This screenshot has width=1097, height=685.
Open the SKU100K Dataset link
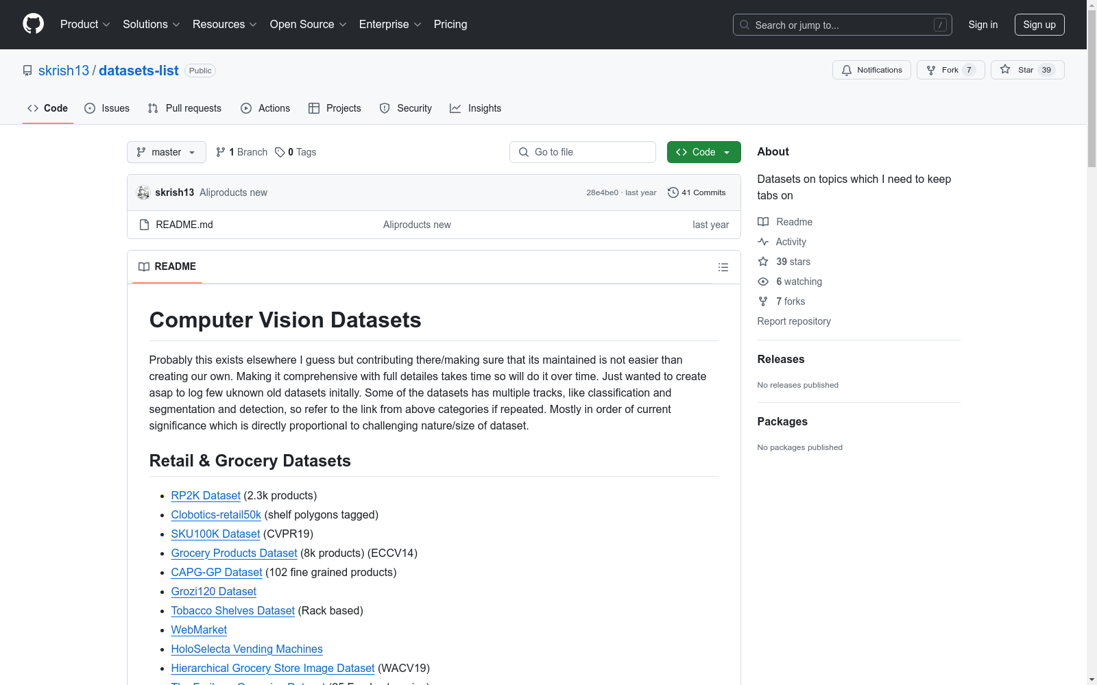(215, 534)
